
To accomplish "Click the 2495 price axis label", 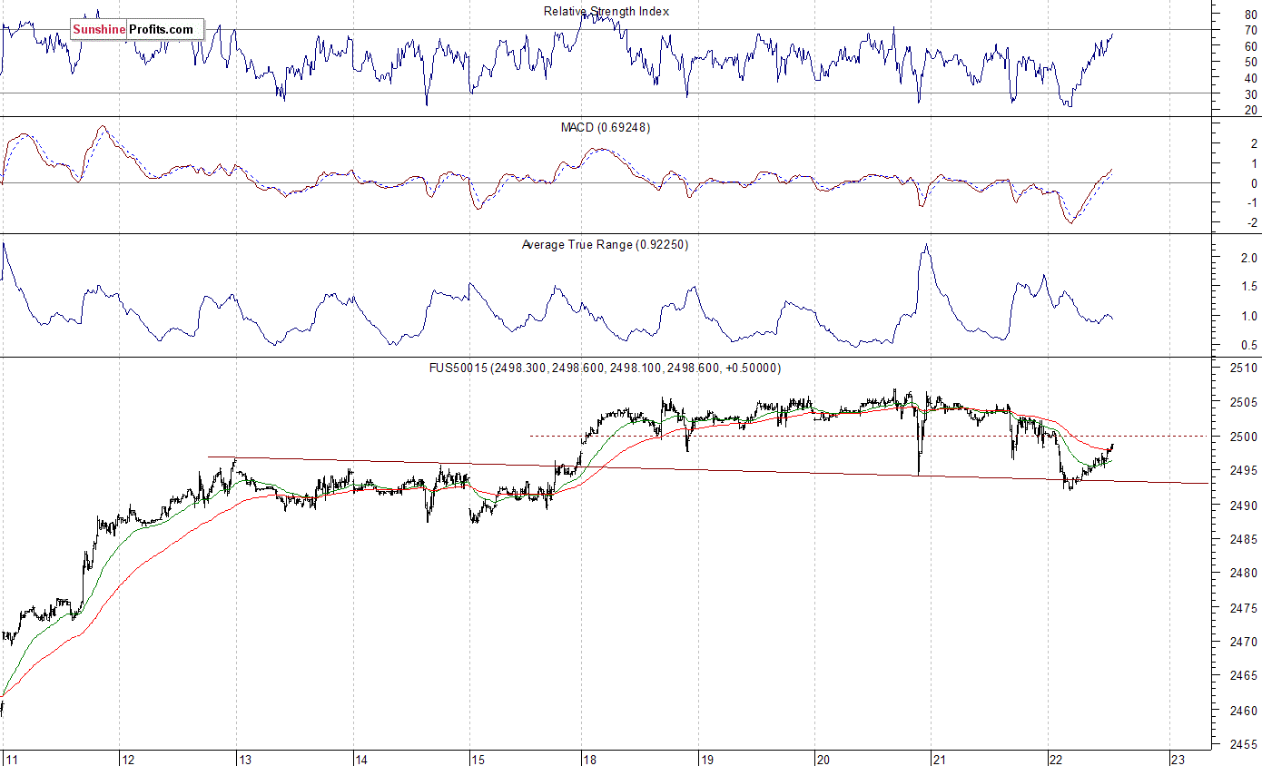I will coord(1244,470).
